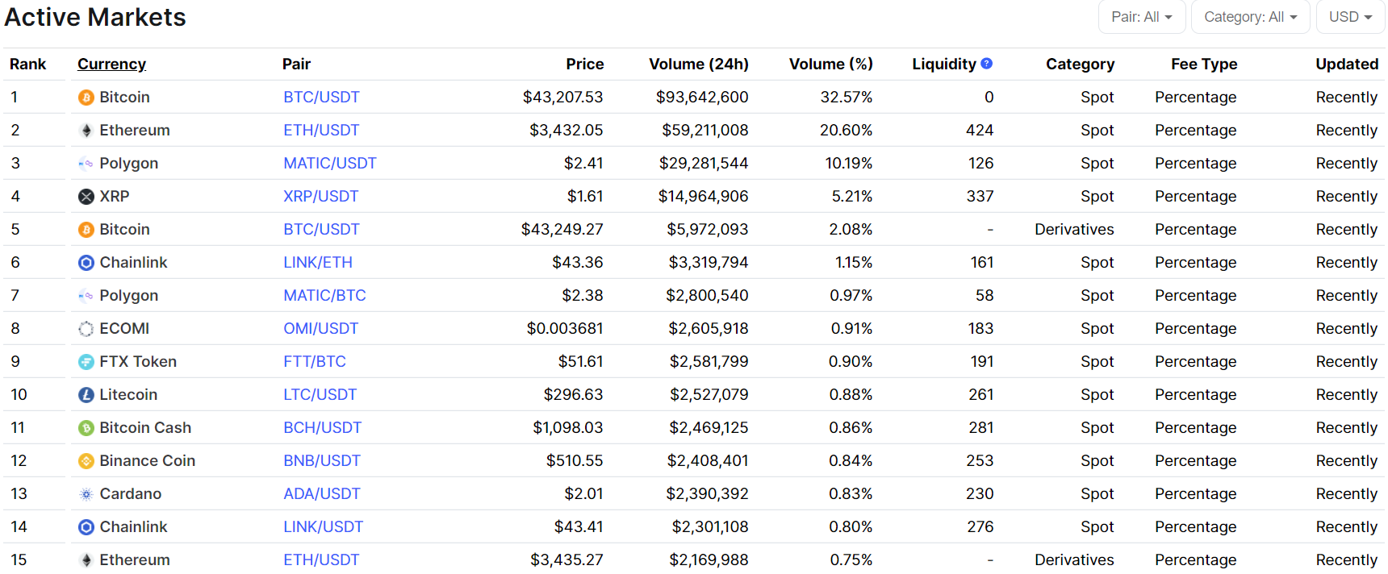Open the Category: All filter dropdown

pyautogui.click(x=1250, y=16)
